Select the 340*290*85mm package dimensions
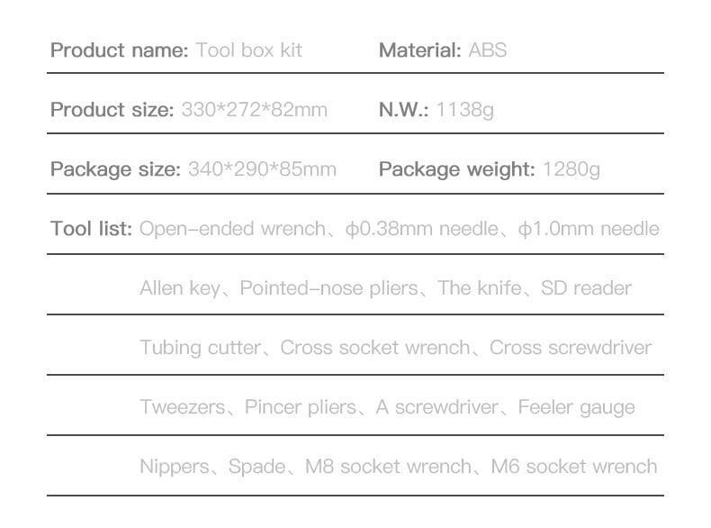711x528 pixels. click(262, 169)
